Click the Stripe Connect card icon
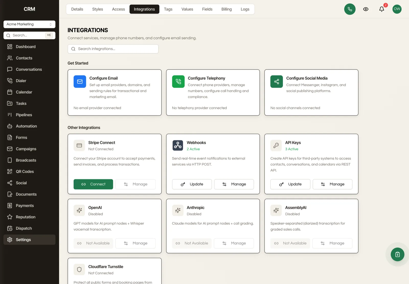The height and width of the screenshot is (284, 409). [79, 145]
